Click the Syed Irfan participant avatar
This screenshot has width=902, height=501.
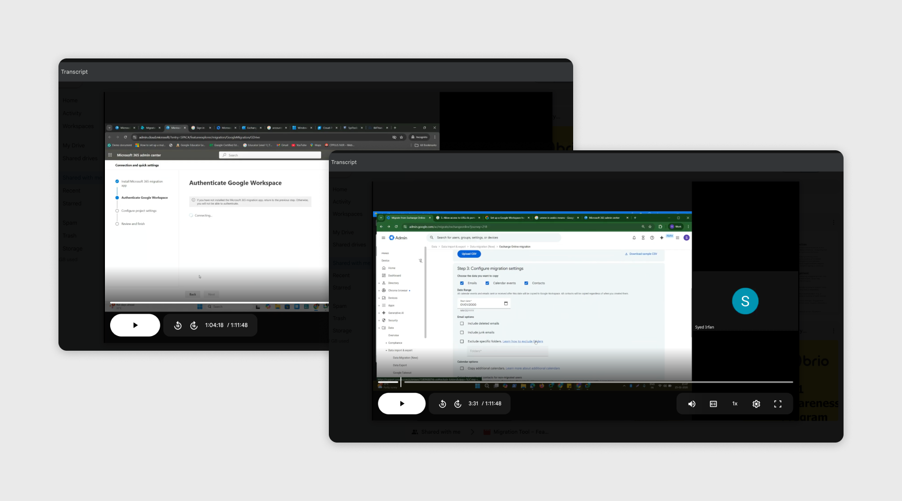745,301
